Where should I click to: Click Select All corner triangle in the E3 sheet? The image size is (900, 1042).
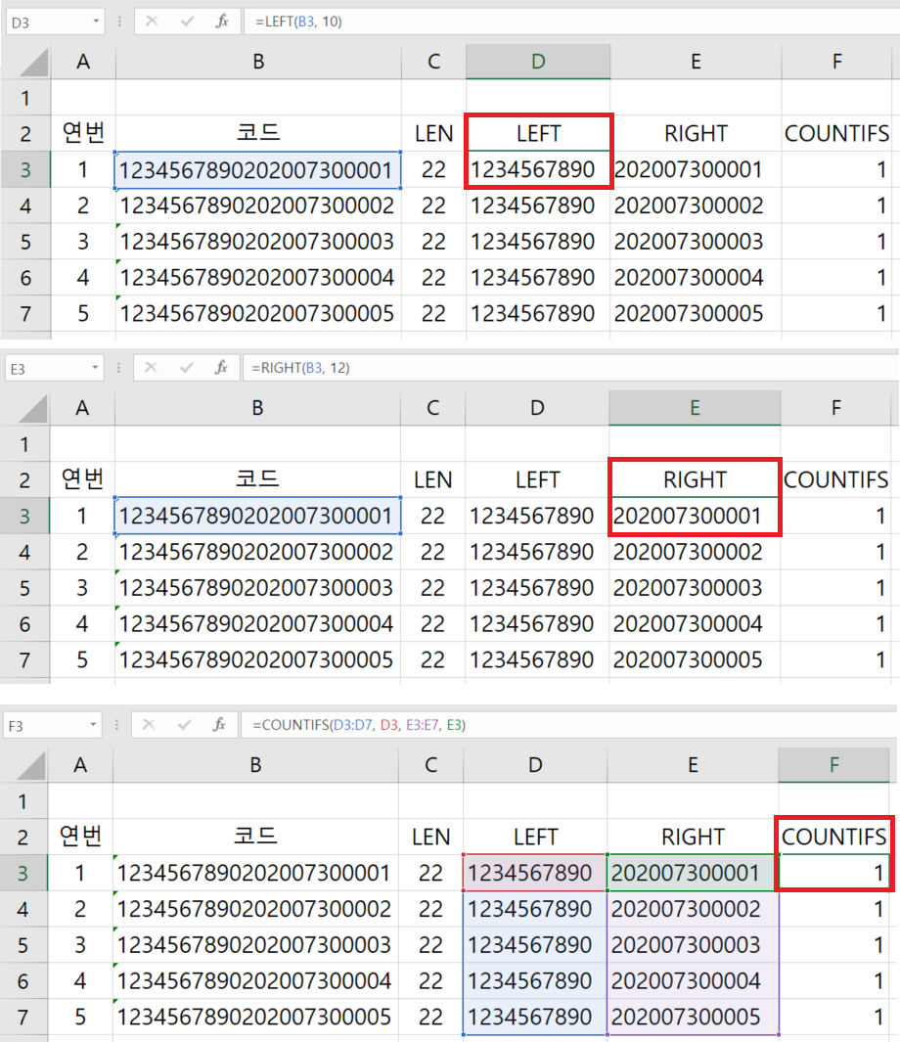(32, 408)
